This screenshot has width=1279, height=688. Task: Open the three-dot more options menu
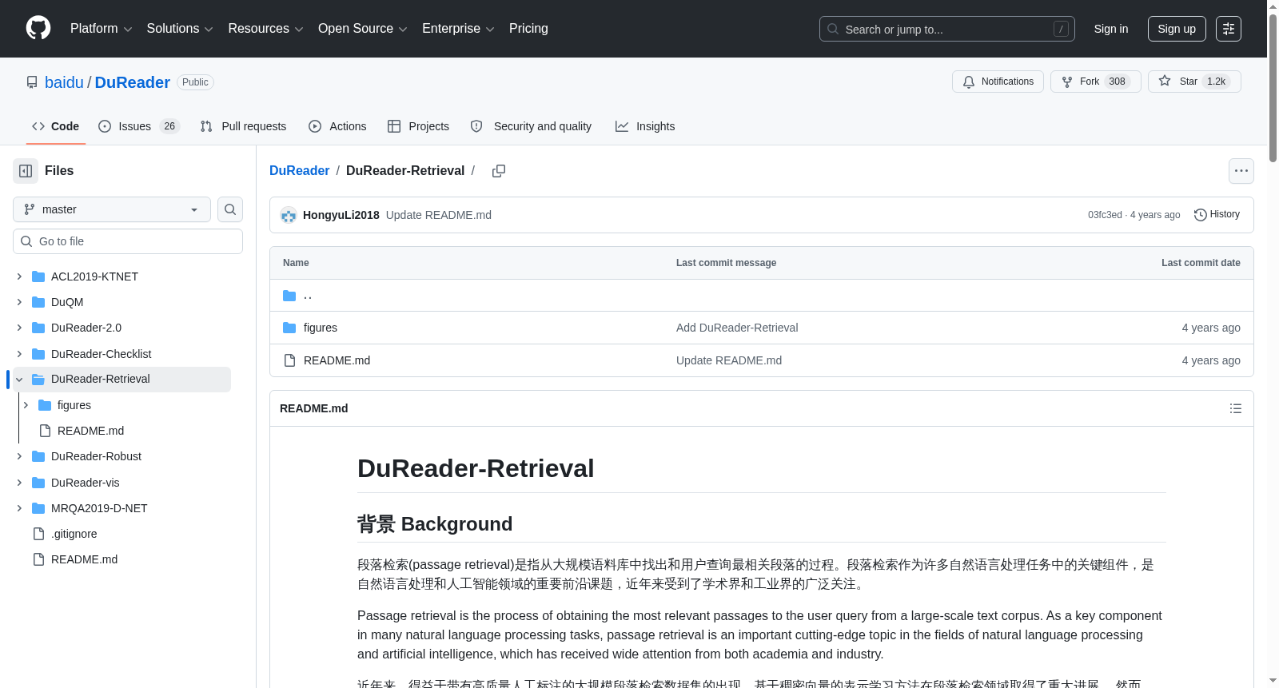[x=1241, y=171]
